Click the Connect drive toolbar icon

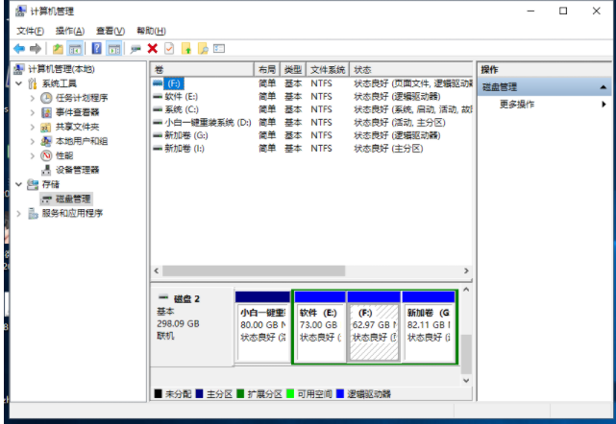coord(136,49)
